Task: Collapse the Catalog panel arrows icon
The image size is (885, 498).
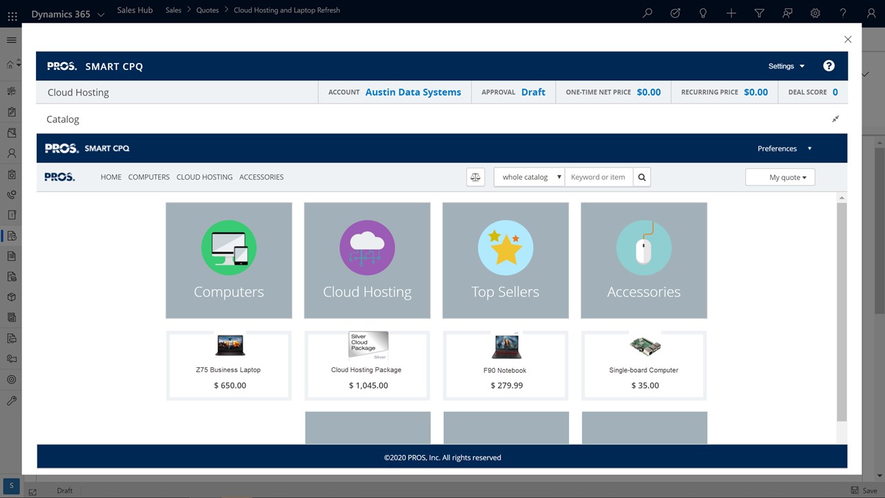Action: [x=835, y=119]
